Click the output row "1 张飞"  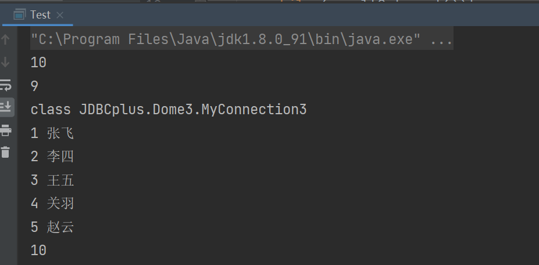52,133
